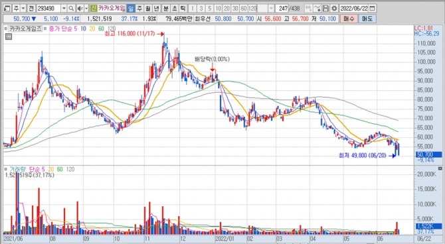Click the 247 bar count input field
445x244 pixels.
pyautogui.click(x=282, y=9)
